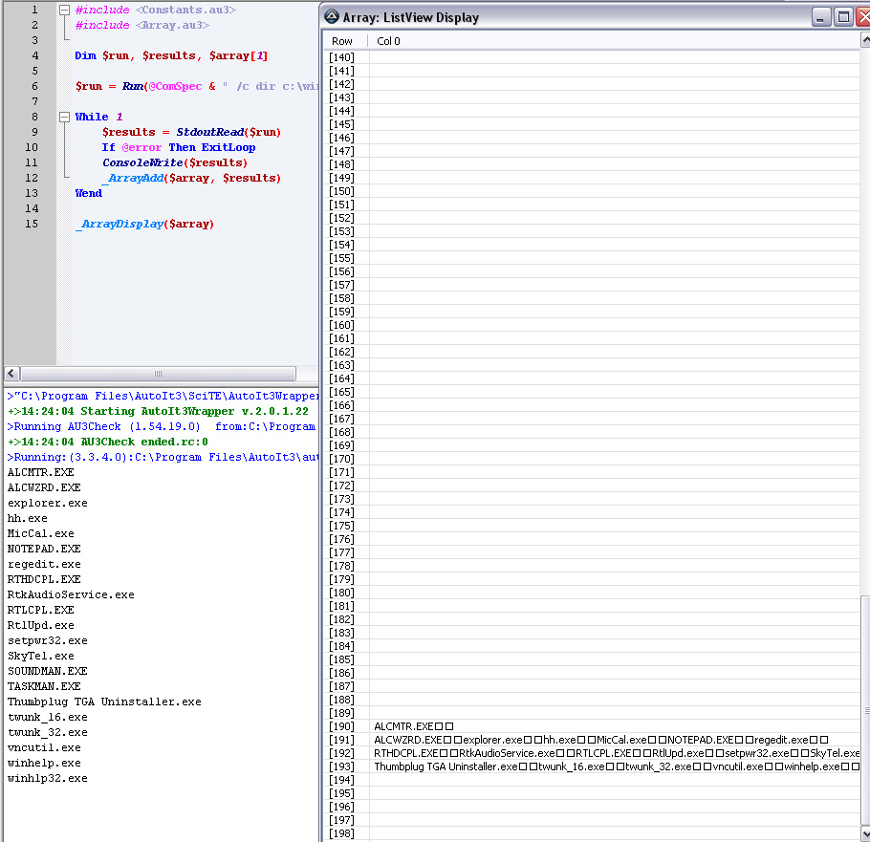Click the left arrow of the editor horizontal scrollbar
The width and height of the screenshot is (870, 842).
(x=11, y=373)
